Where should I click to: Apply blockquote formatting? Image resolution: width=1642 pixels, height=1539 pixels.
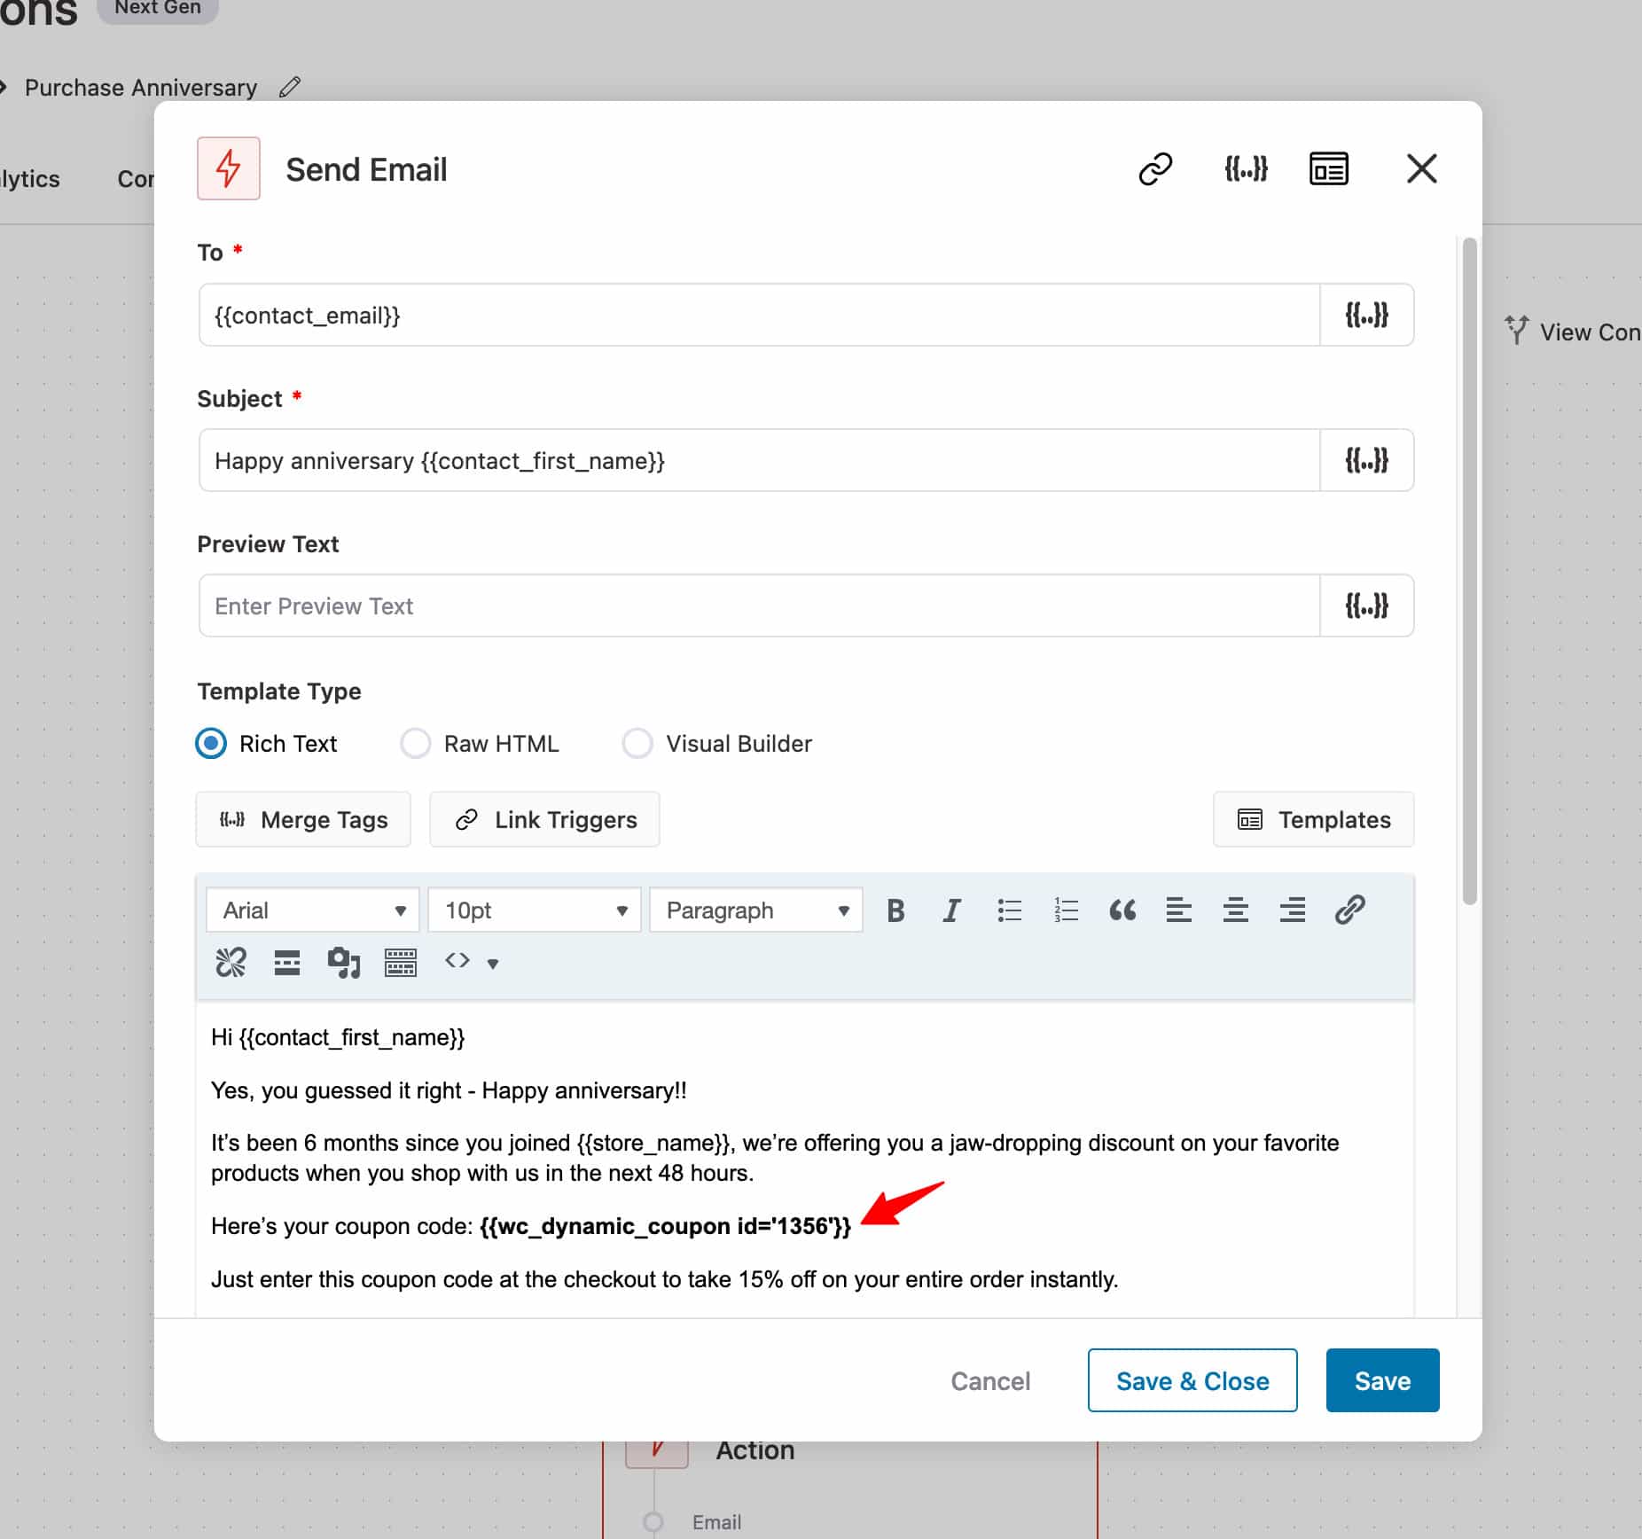click(1122, 910)
